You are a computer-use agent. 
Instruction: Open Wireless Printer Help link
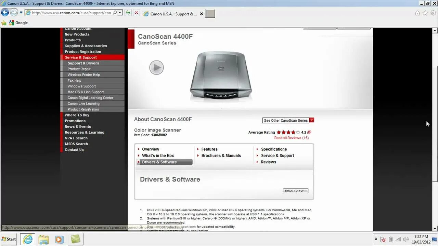click(x=83, y=75)
